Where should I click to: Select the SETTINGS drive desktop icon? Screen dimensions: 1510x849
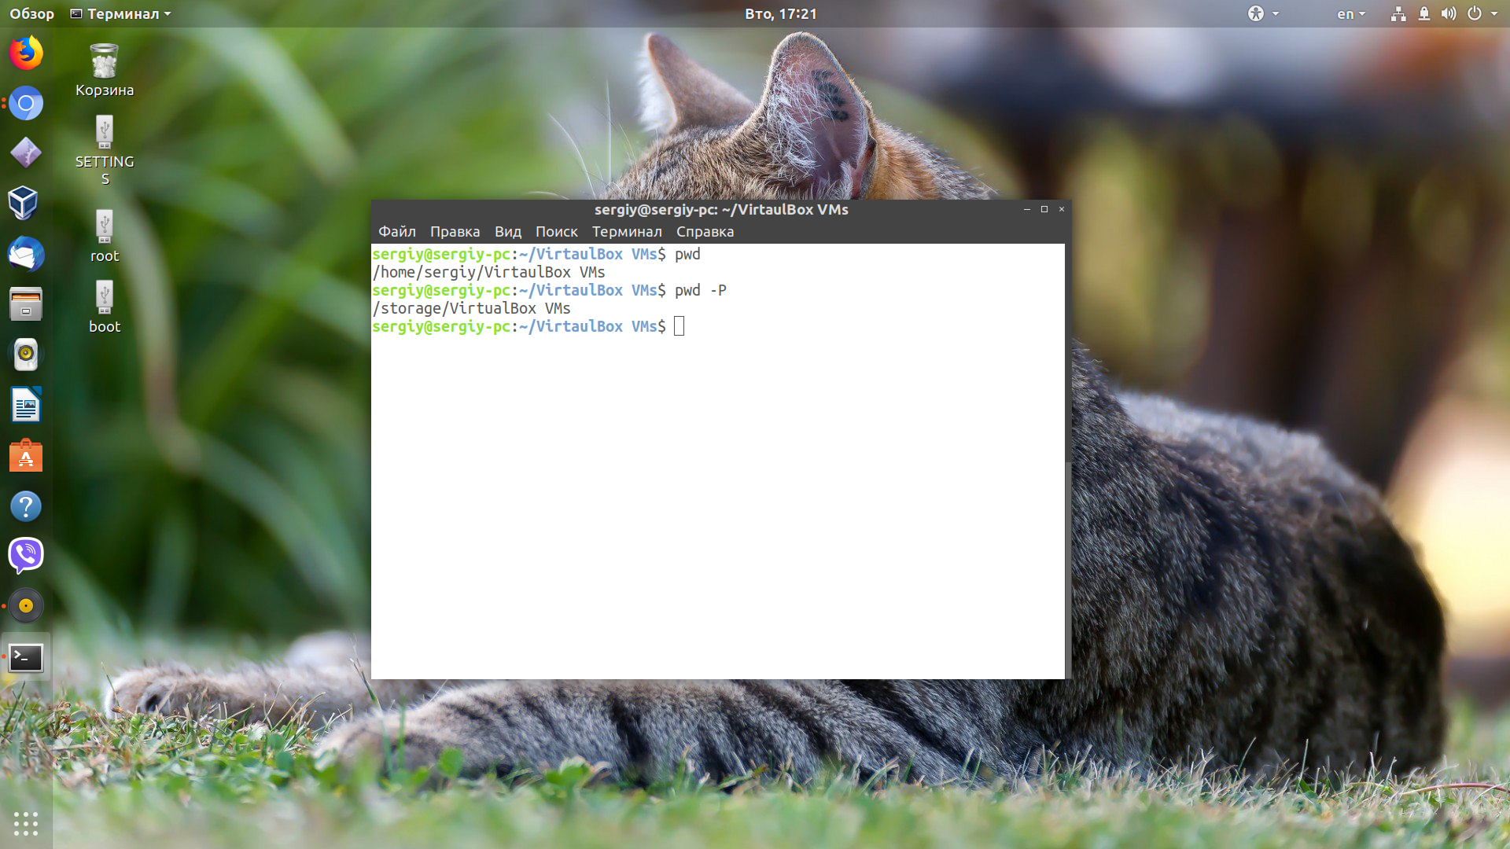tap(105, 150)
